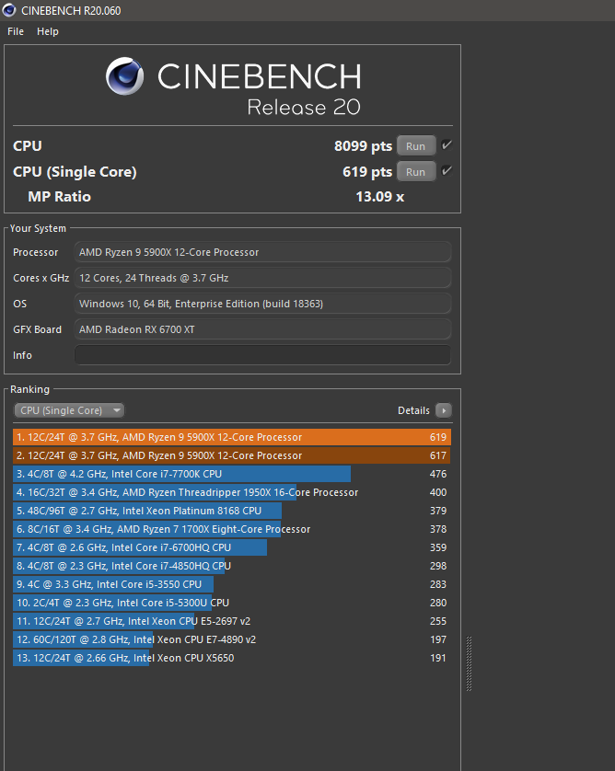Select AMD Ryzen 7 1700X ranking row
The height and width of the screenshot is (771, 615).
click(x=232, y=529)
